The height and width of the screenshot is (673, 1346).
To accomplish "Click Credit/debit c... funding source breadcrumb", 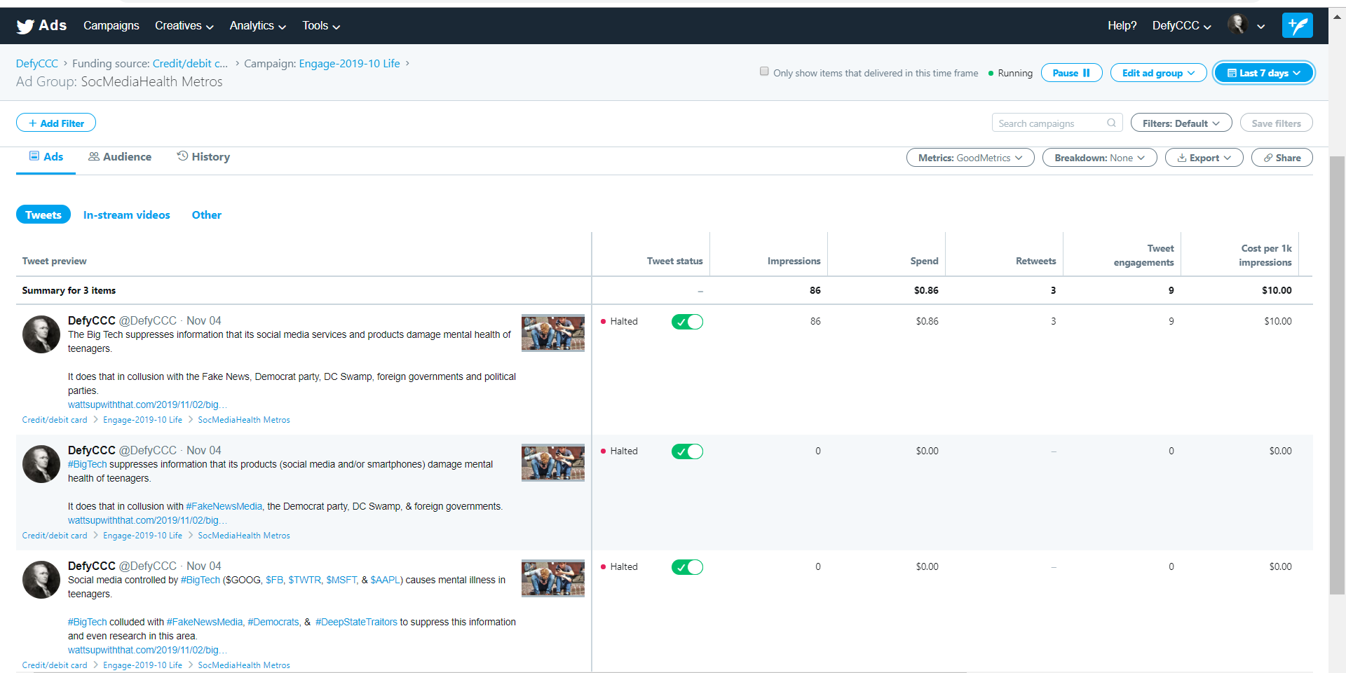I will coord(190,63).
